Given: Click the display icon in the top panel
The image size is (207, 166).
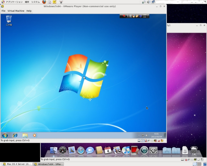Looking at the screenshot, I should [153, 2].
